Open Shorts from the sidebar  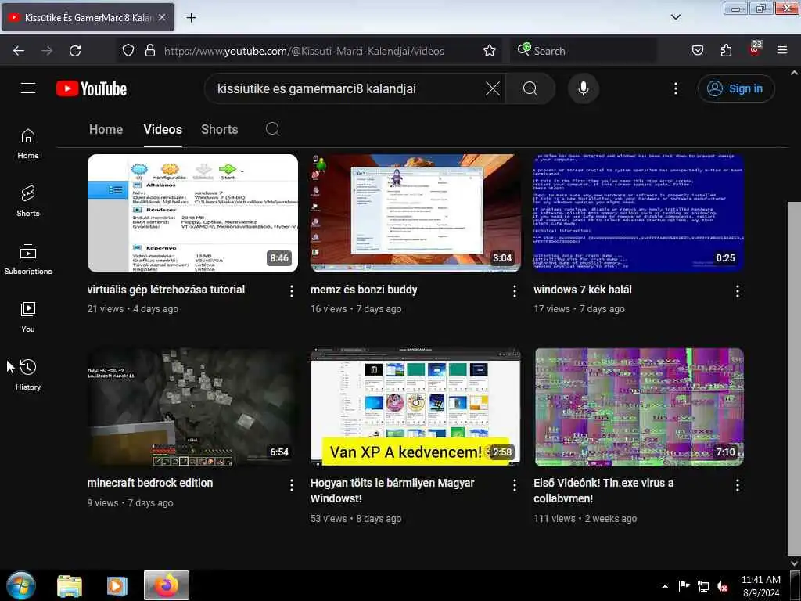pos(28,201)
